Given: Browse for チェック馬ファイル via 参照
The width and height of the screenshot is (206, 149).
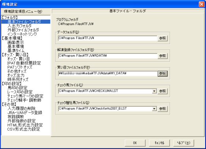Looking at the screenshot, I should click(x=163, y=91).
